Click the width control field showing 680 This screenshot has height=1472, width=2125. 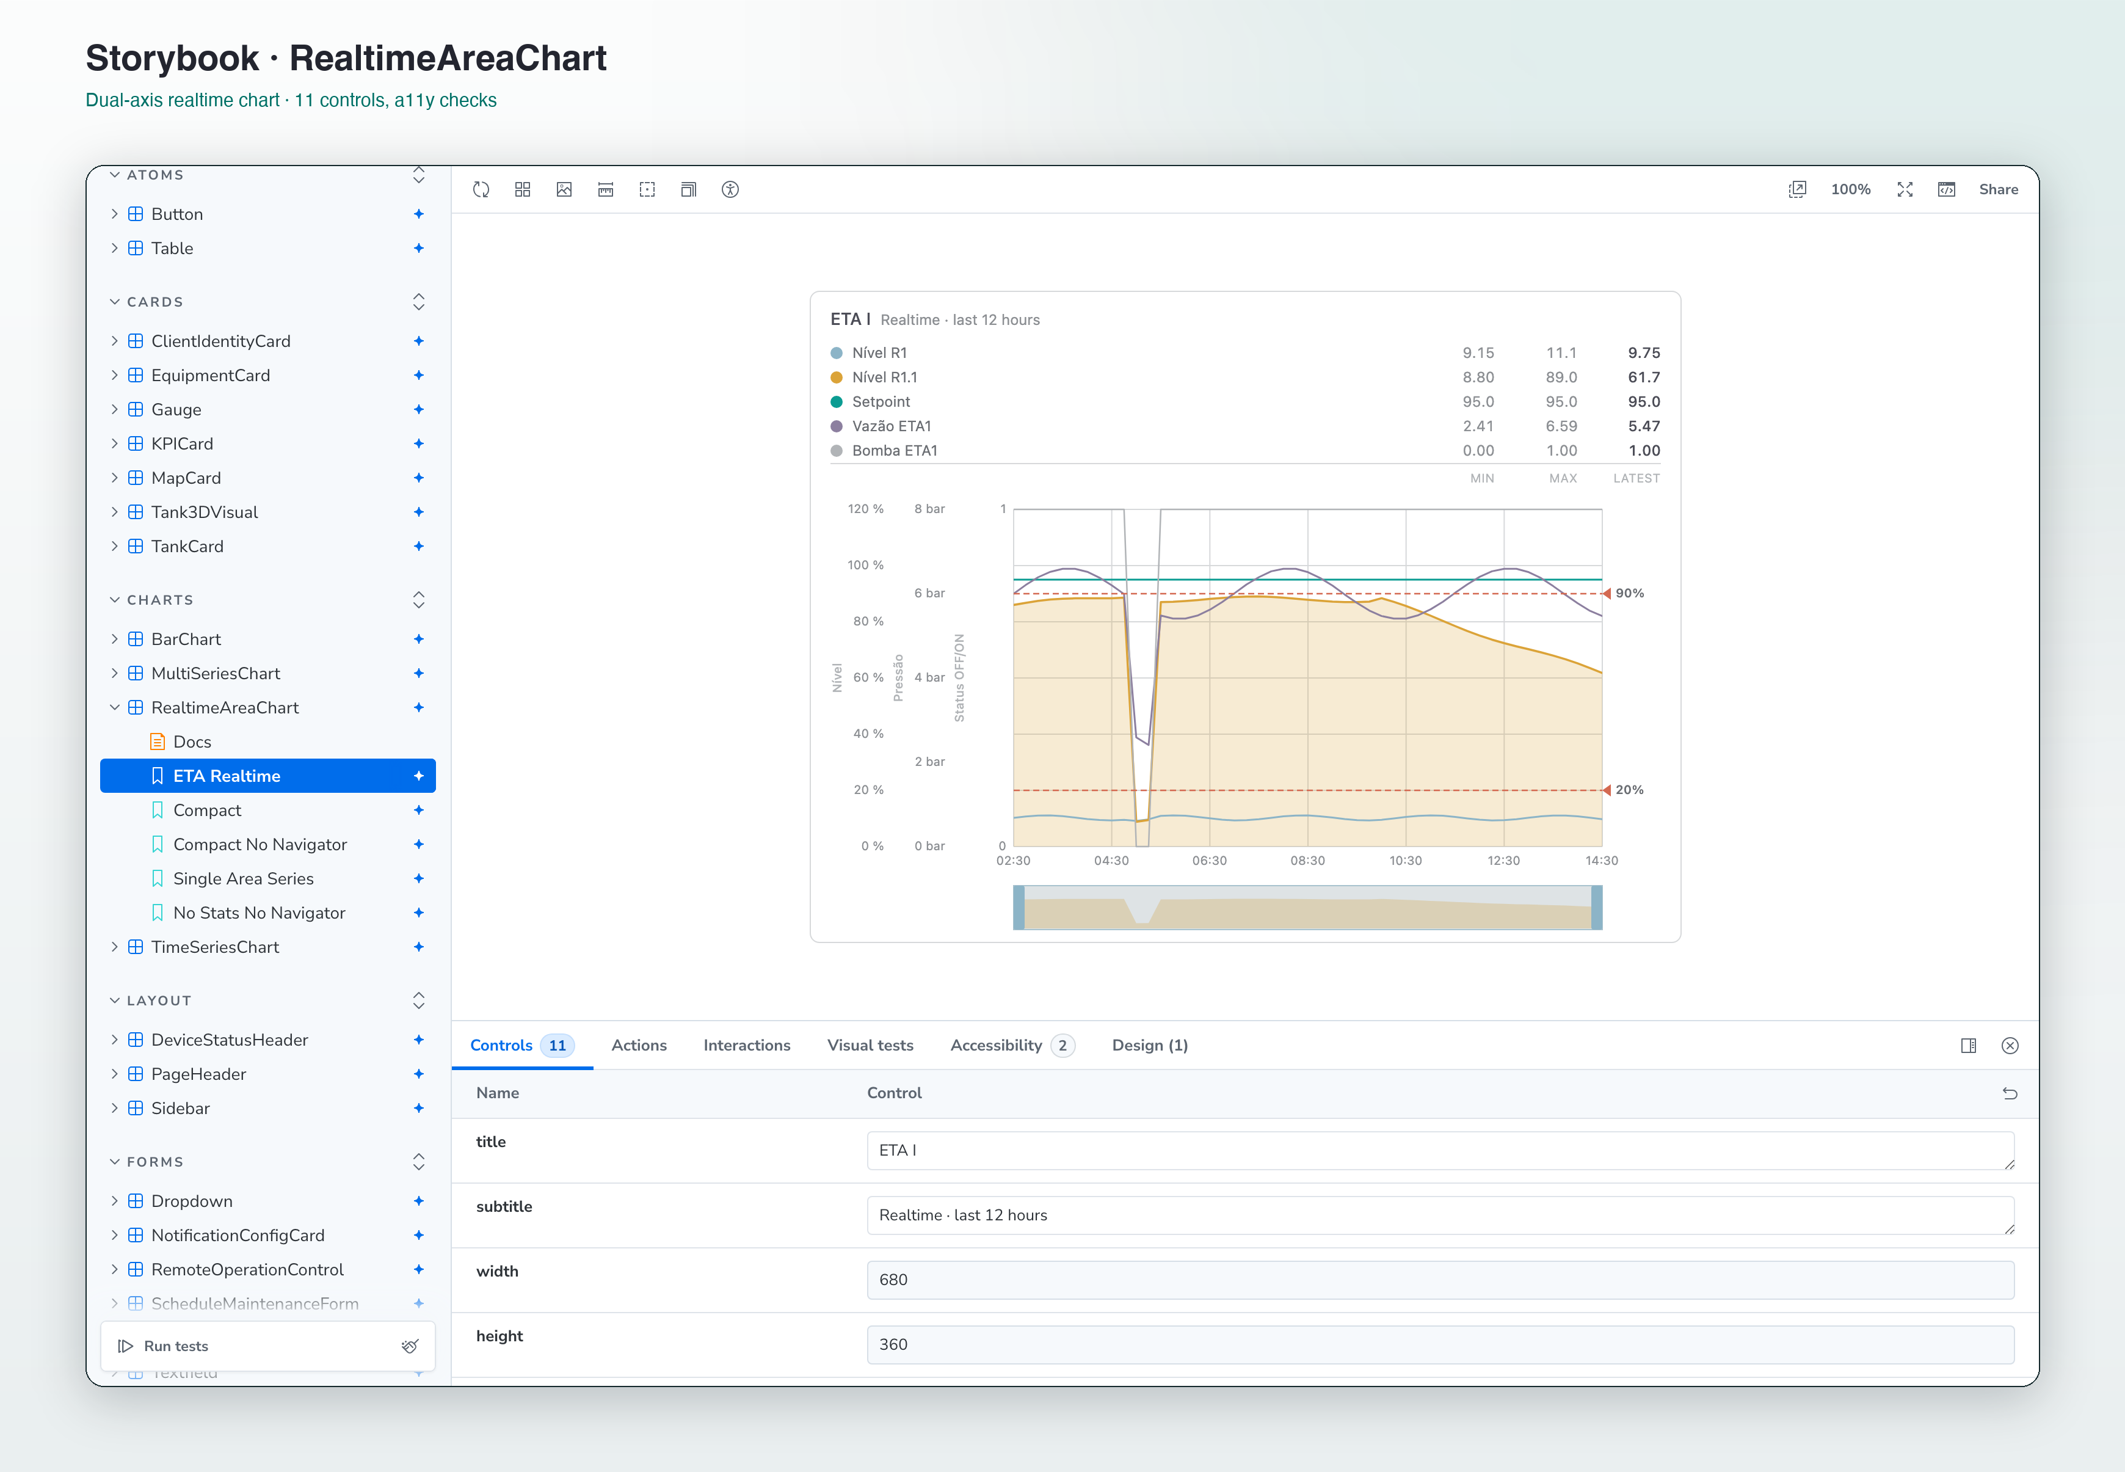pos(1440,1279)
